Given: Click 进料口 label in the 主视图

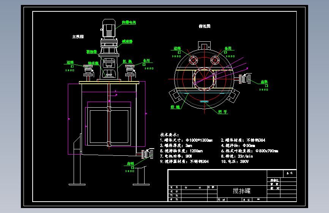Looking at the screenshot, I should click(70, 64).
